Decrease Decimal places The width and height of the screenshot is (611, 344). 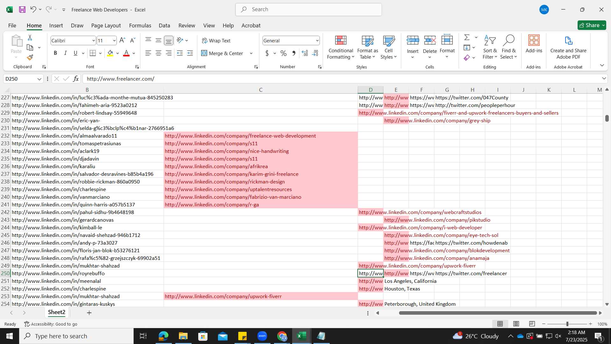pyautogui.click(x=315, y=53)
